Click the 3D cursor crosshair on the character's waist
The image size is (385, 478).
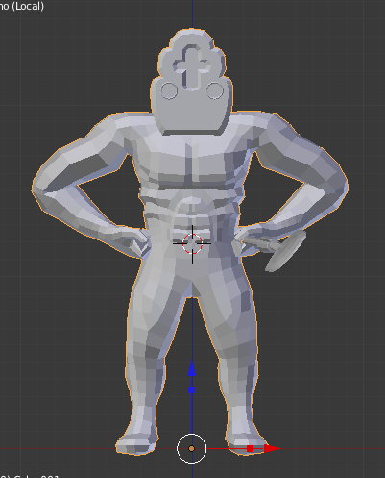[192, 243]
